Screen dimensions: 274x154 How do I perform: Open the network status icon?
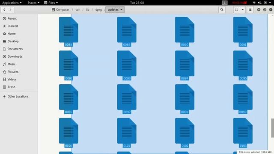point(254,3)
